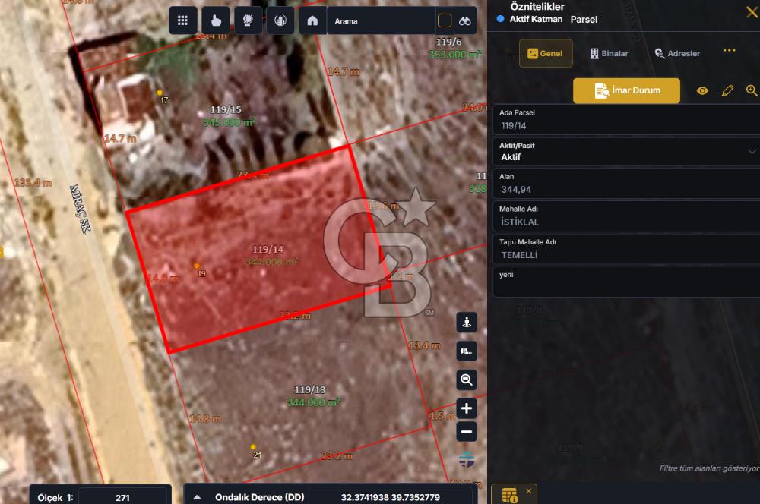The image size is (760, 504).
Task: Go to the home map view
Action: tap(312, 20)
